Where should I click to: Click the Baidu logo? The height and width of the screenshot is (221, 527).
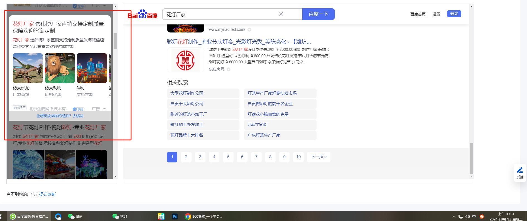142,14
